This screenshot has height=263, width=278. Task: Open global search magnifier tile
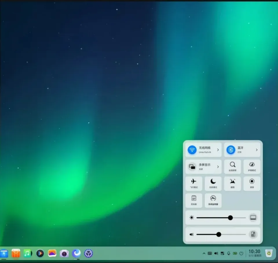[233, 167]
